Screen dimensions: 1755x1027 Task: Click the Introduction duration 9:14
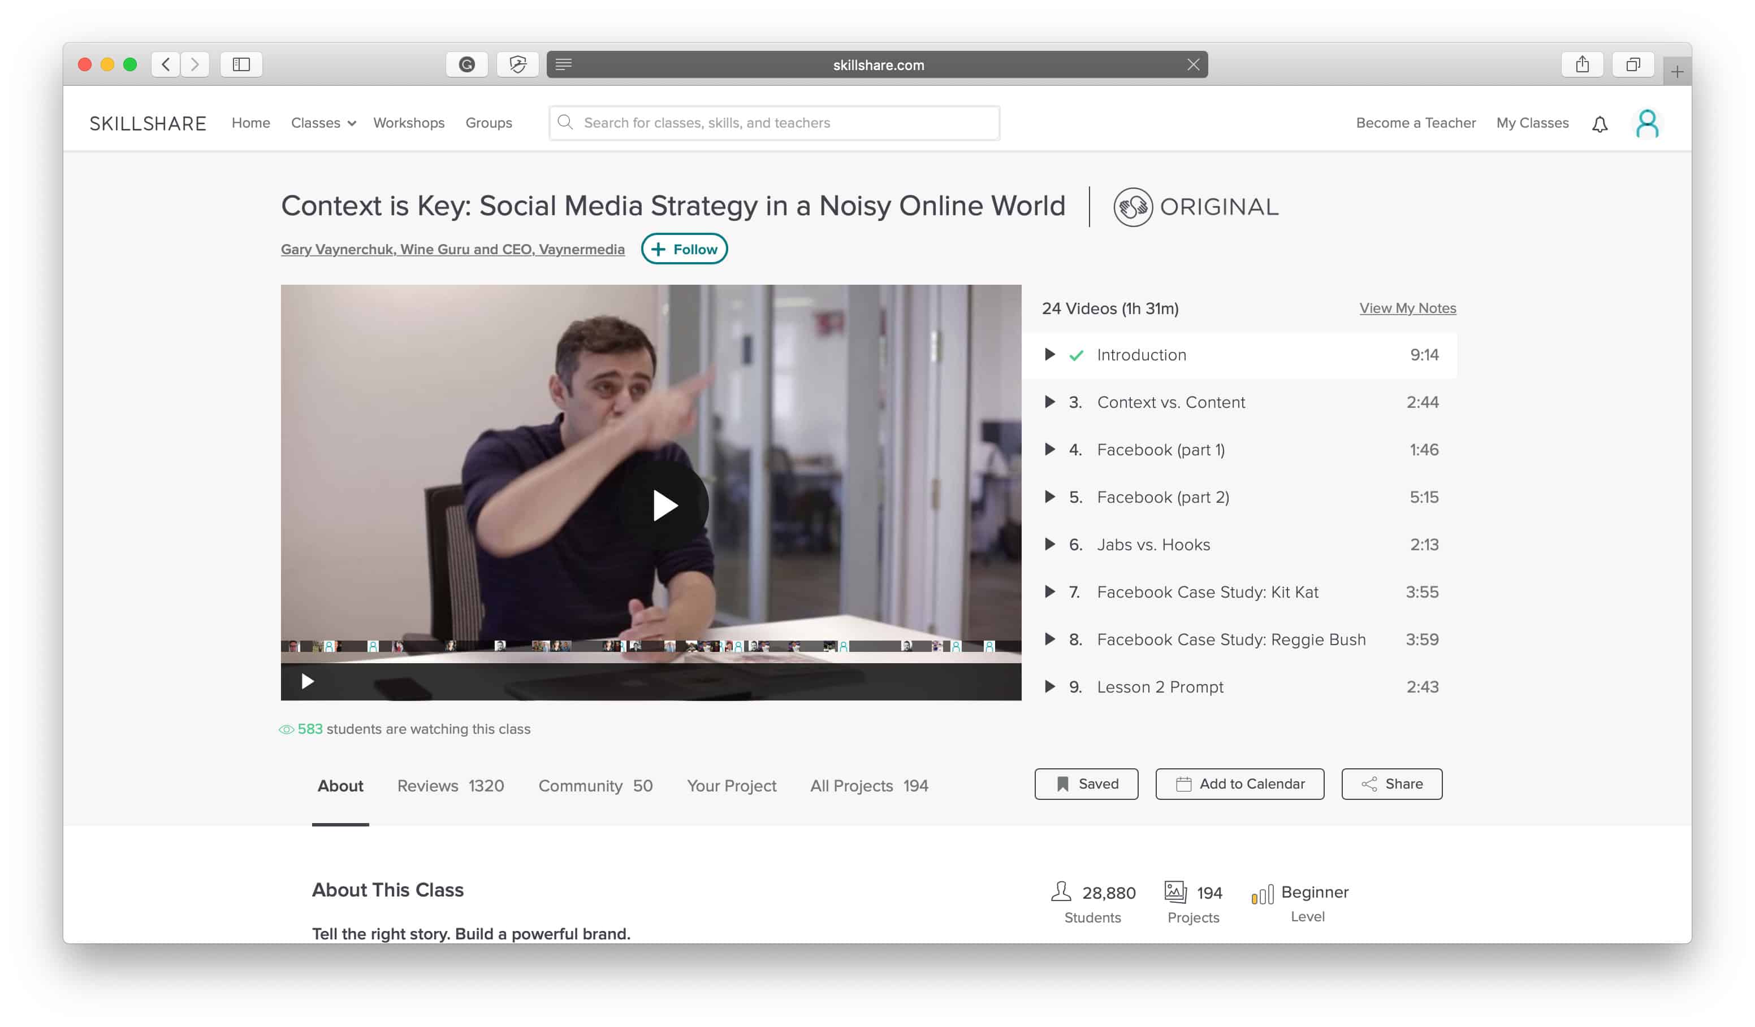click(x=1424, y=355)
